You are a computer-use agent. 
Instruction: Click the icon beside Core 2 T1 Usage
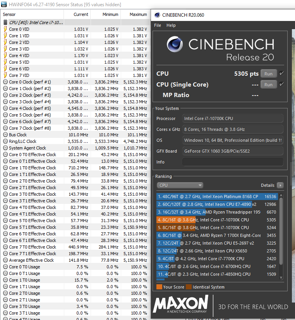point(5,299)
